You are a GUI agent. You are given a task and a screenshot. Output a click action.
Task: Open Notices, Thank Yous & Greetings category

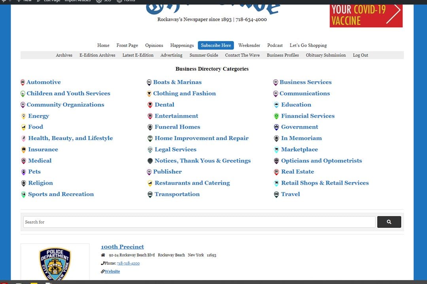click(x=202, y=161)
